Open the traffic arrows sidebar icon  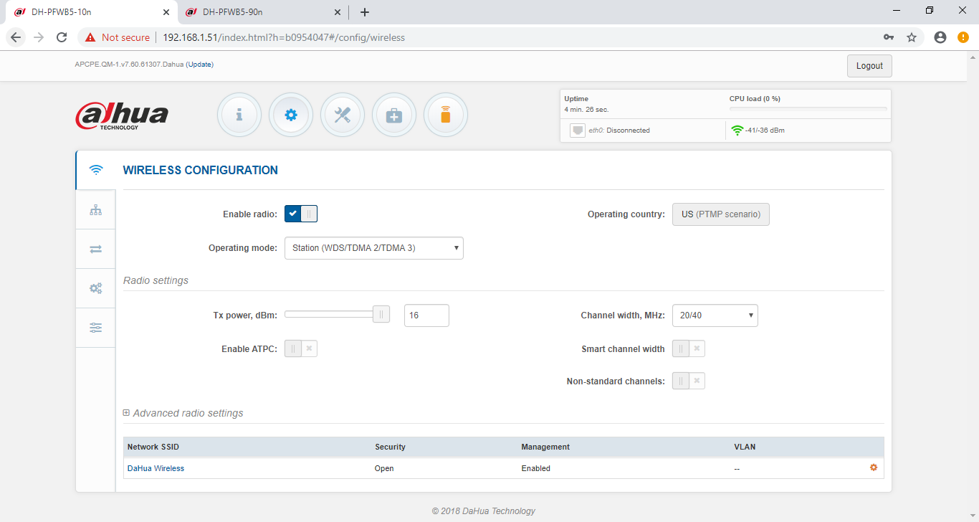coord(95,249)
